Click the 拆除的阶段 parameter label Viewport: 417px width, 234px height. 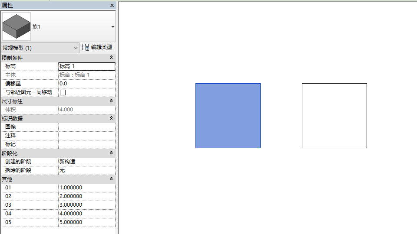tap(18, 170)
